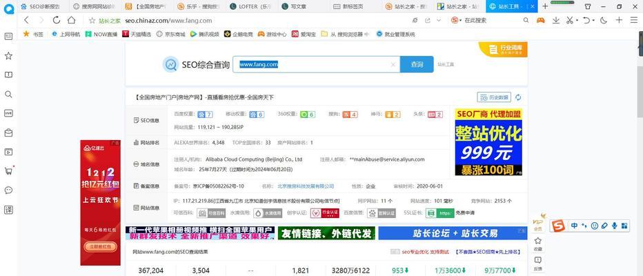The image size is (643, 276).
Task: Open the sidebar search magnifier icon
Action: pyautogui.click(x=8, y=95)
